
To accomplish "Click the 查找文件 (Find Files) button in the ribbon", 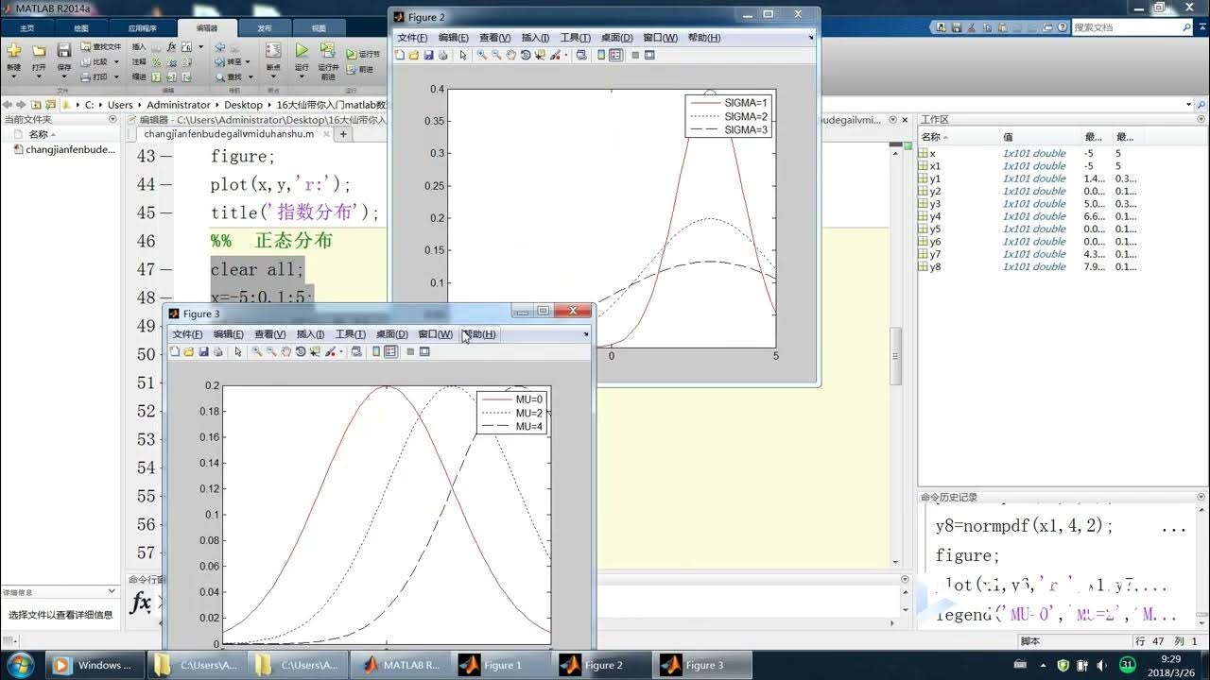I will (100, 46).
